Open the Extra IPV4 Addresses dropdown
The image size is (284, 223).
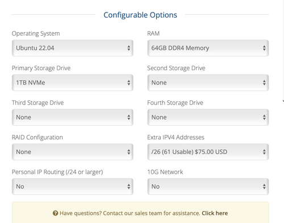tap(208, 152)
